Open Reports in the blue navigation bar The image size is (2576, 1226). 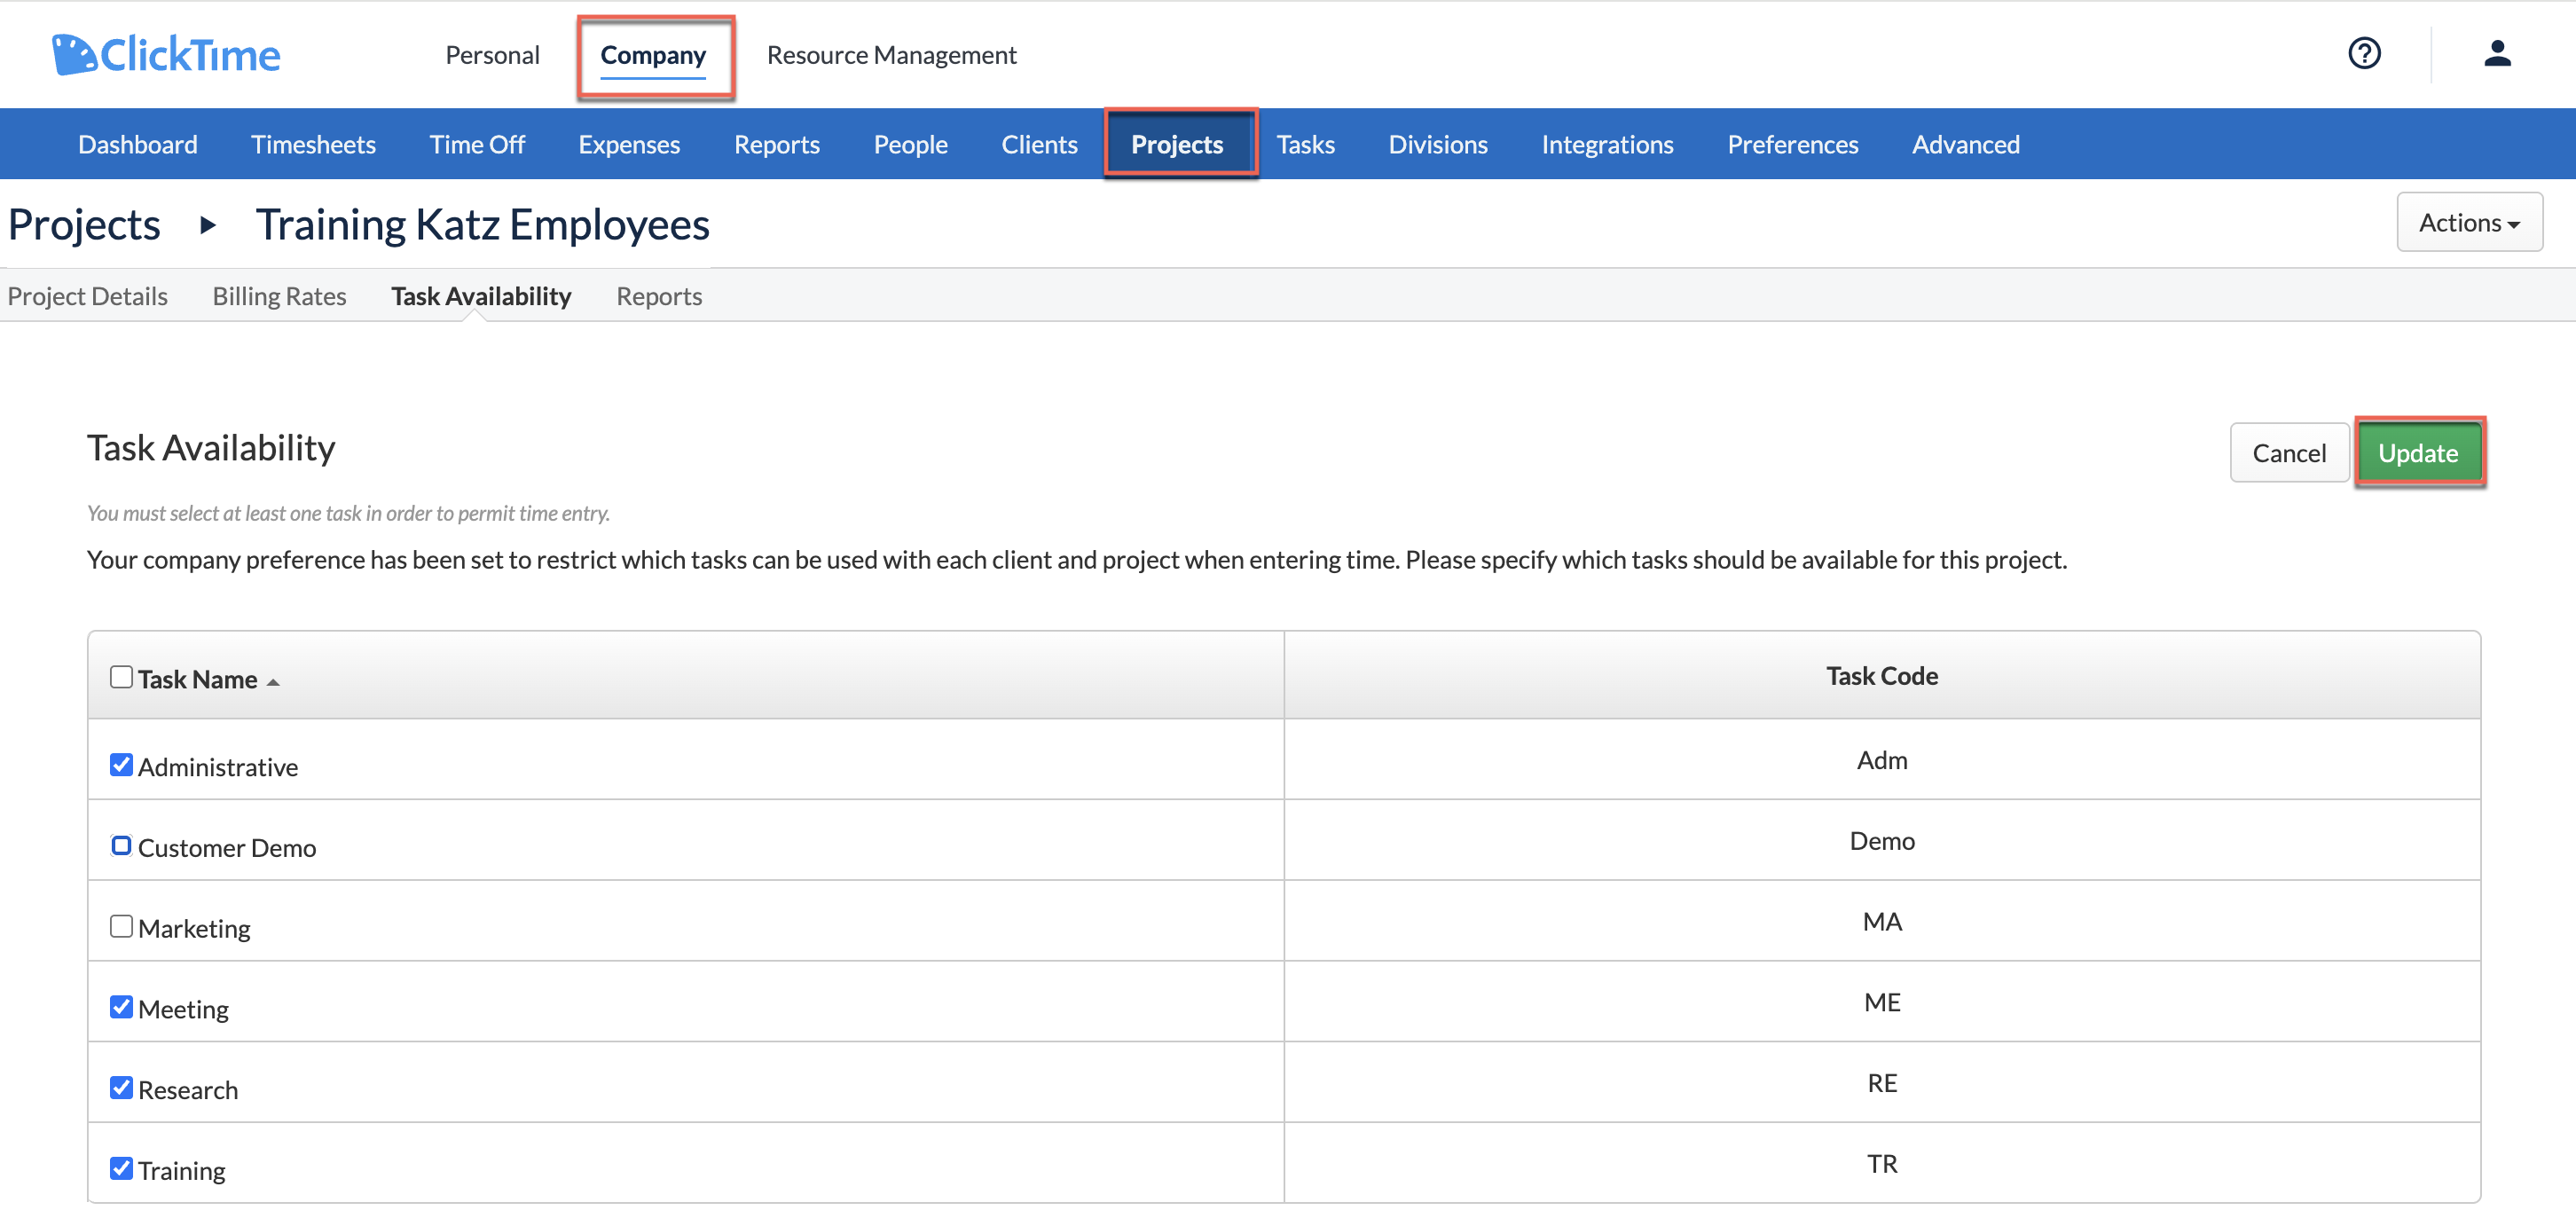(777, 144)
